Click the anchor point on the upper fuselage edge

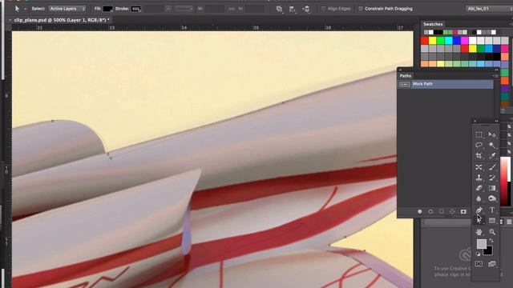pos(283,102)
